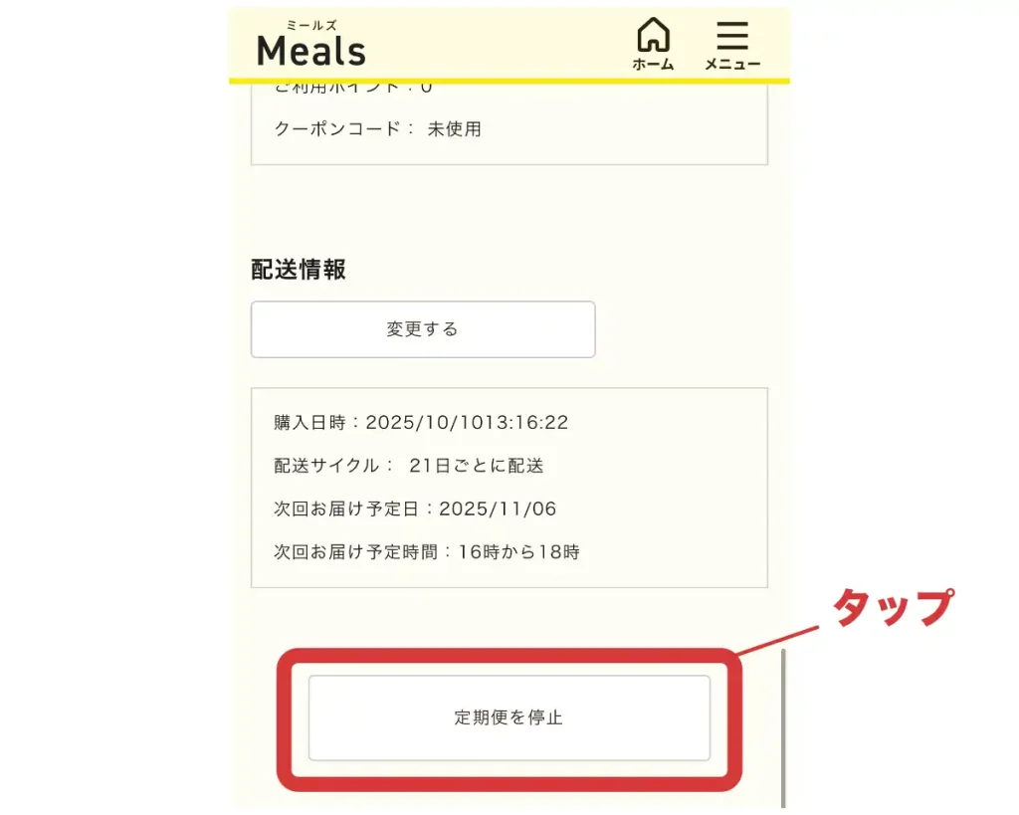
Task: Select the 未使用 coupon status text
Action: pyautogui.click(x=454, y=128)
